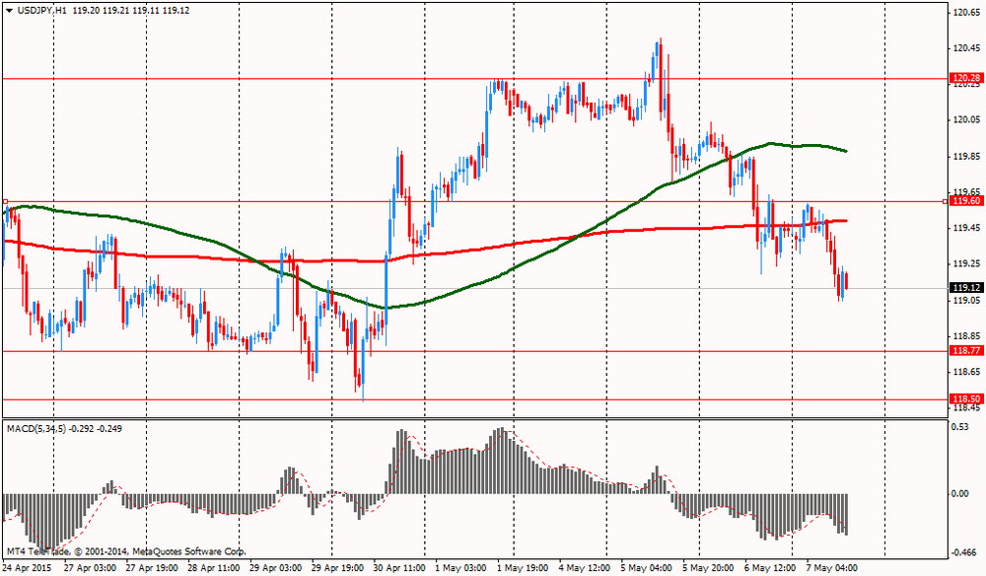Click the current price 119.12 tag
Screen dimensions: 986x576
964,288
